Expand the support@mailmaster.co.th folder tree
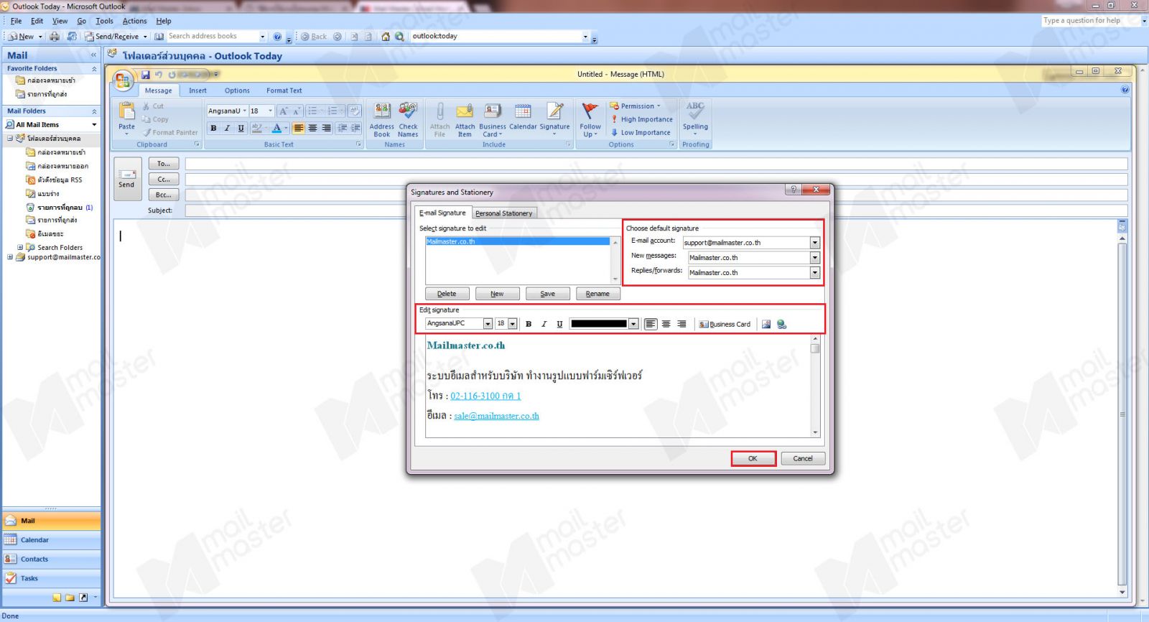 pyautogui.click(x=10, y=257)
